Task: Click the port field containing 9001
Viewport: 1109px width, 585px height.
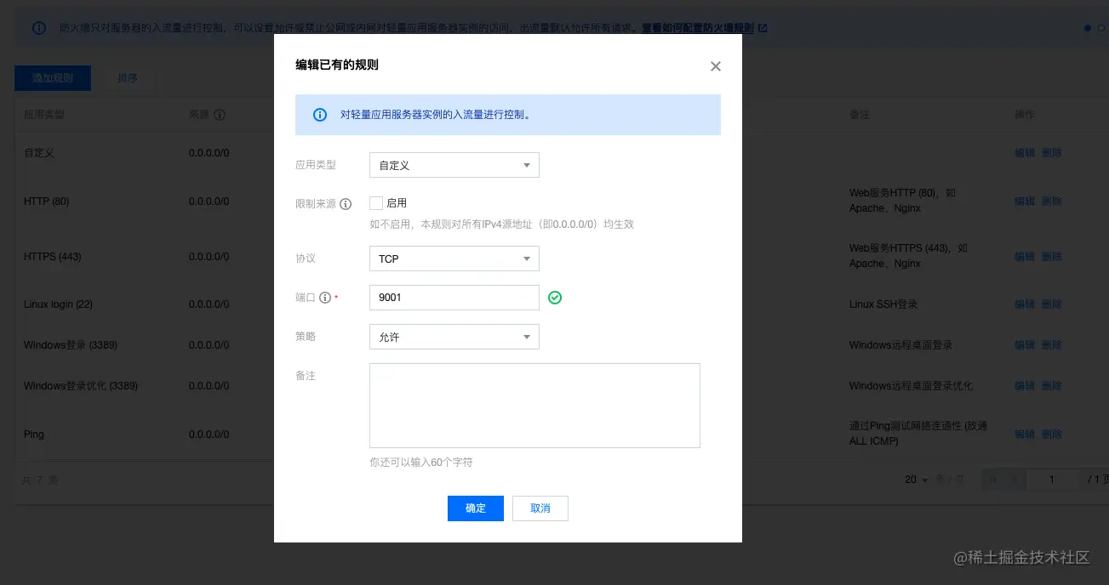Action: [454, 298]
